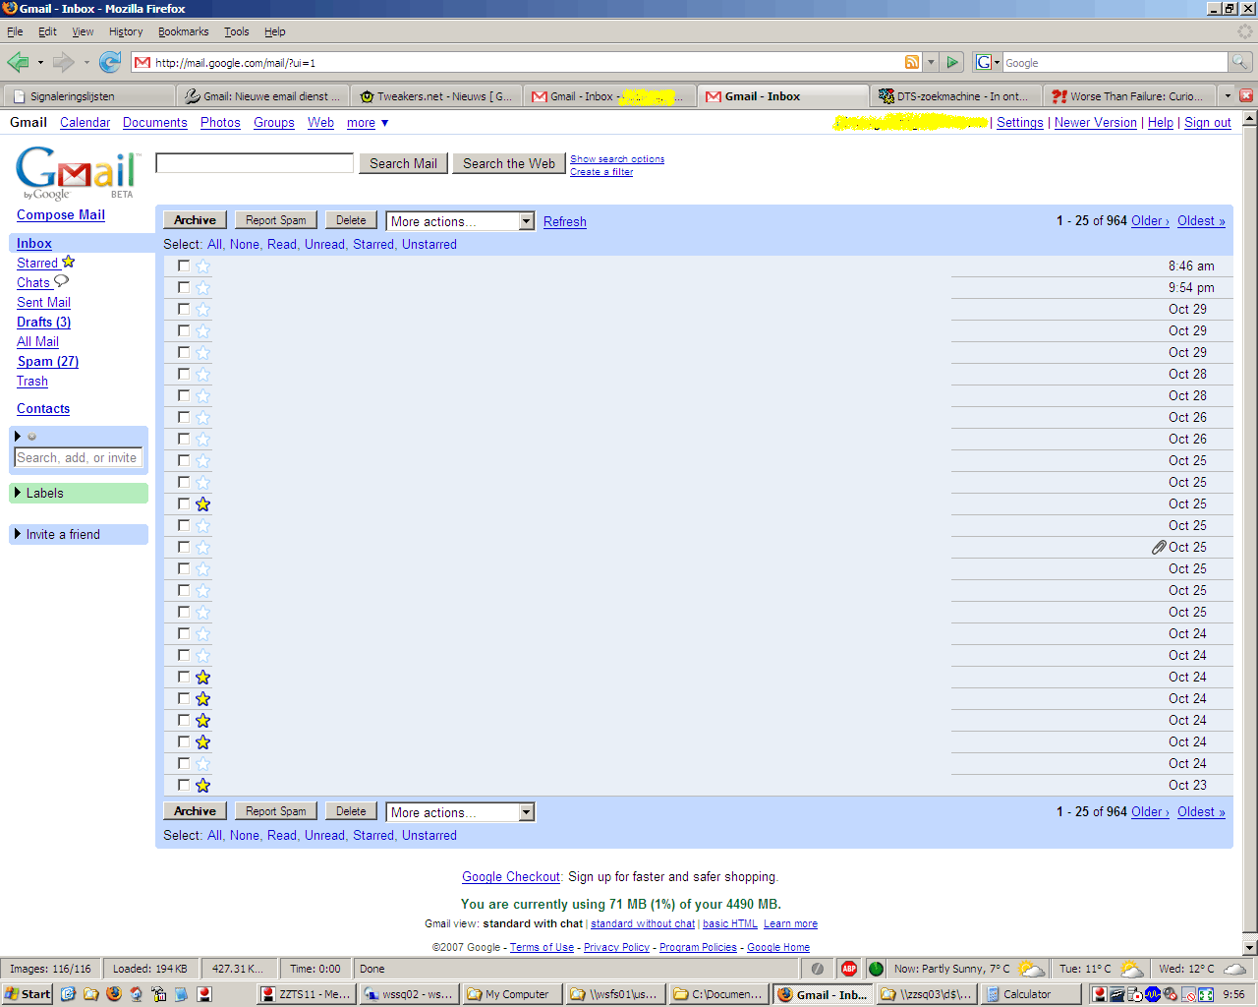Click the Sign out link
The height and width of the screenshot is (1007, 1258).
click(x=1208, y=122)
